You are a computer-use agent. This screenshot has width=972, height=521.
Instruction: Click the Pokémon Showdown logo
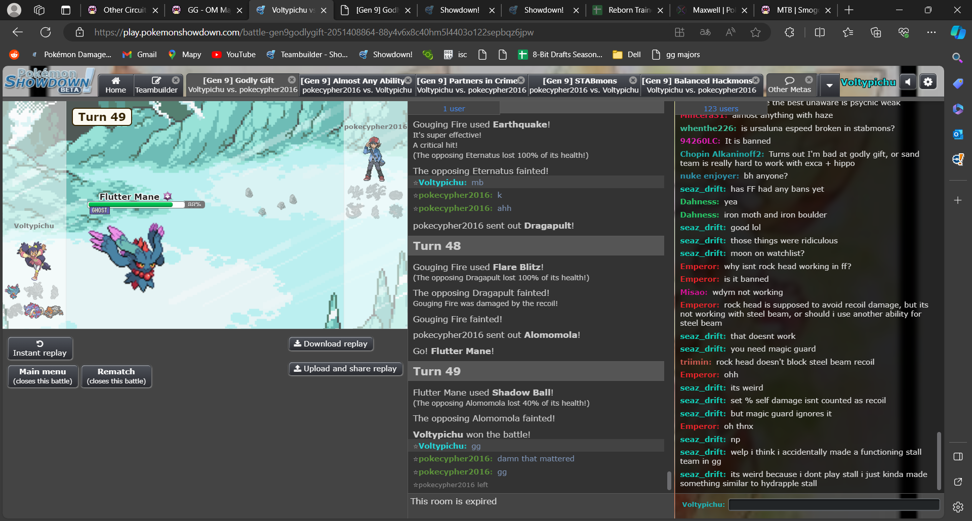(x=49, y=81)
